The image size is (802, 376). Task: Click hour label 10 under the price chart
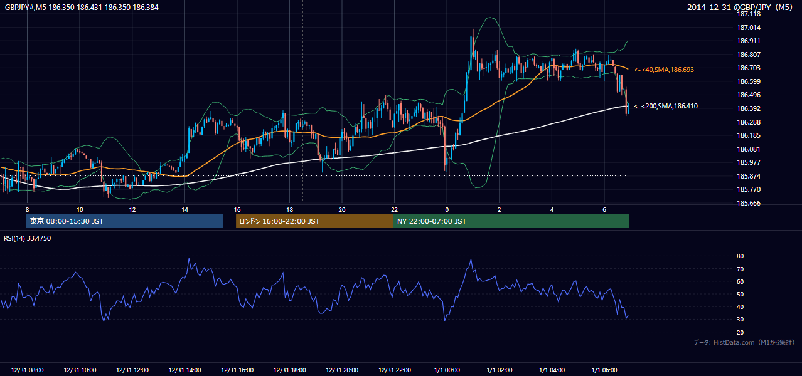(x=80, y=209)
